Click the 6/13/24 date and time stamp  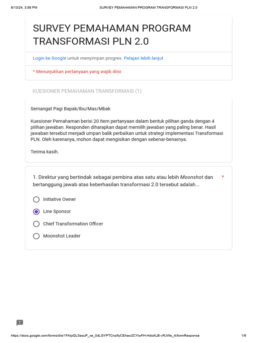[24, 7]
